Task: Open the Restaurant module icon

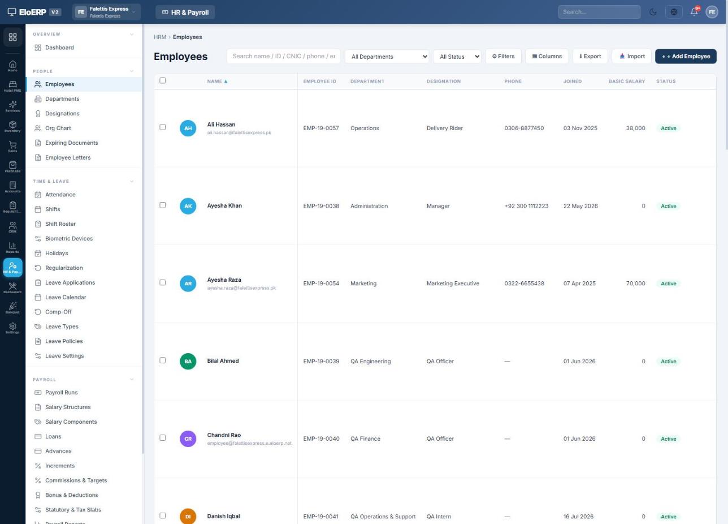Action: pos(12,287)
